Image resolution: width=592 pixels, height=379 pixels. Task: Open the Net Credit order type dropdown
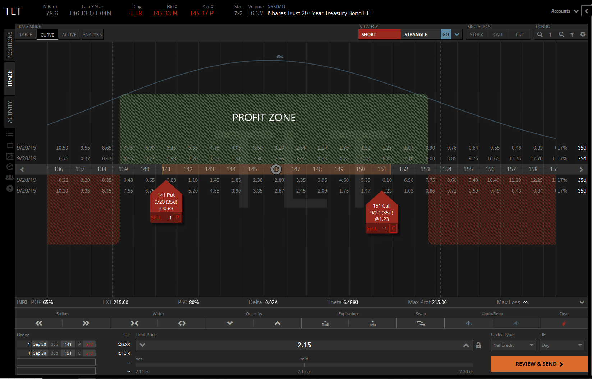pyautogui.click(x=513, y=345)
